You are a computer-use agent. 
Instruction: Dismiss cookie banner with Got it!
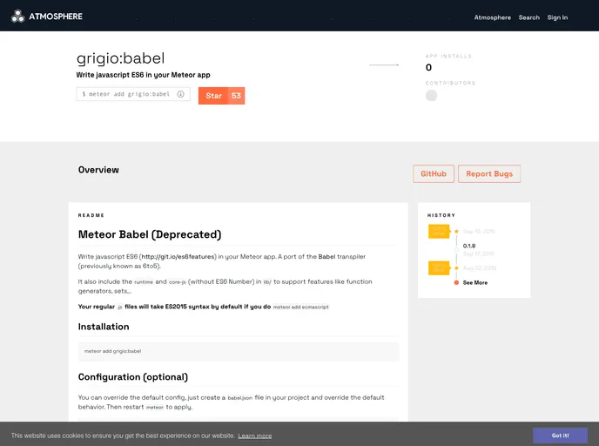click(x=560, y=436)
